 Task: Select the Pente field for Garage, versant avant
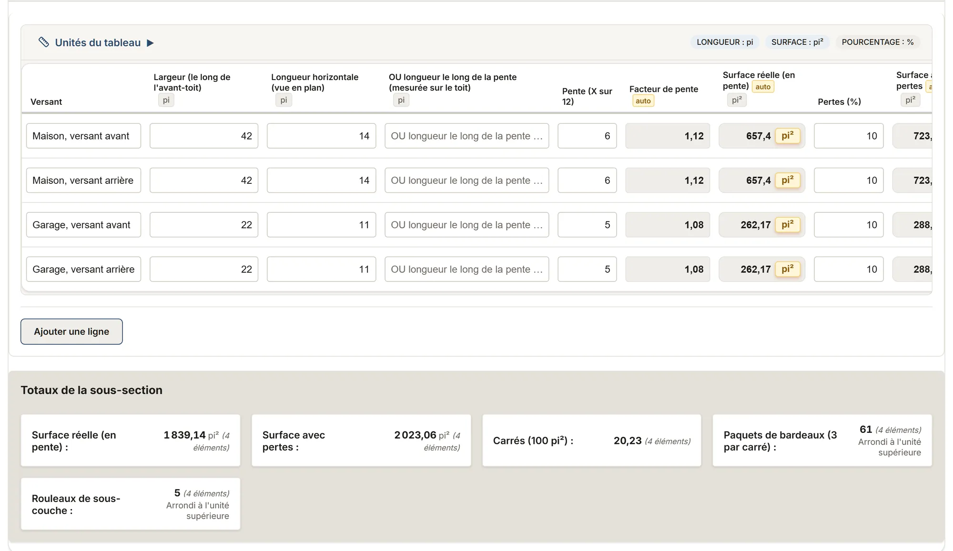(587, 224)
